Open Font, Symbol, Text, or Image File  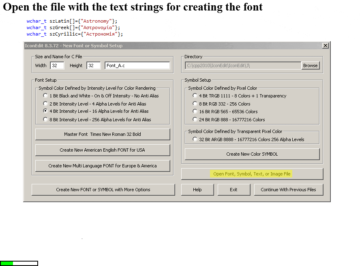click(252, 174)
